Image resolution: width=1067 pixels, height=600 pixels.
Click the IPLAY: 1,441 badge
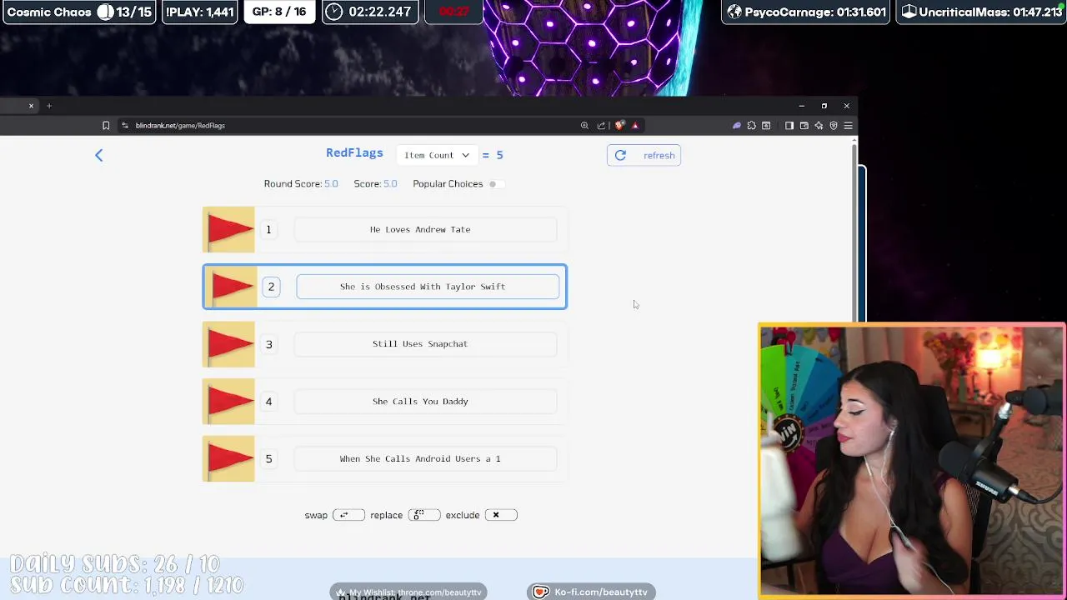tap(199, 12)
